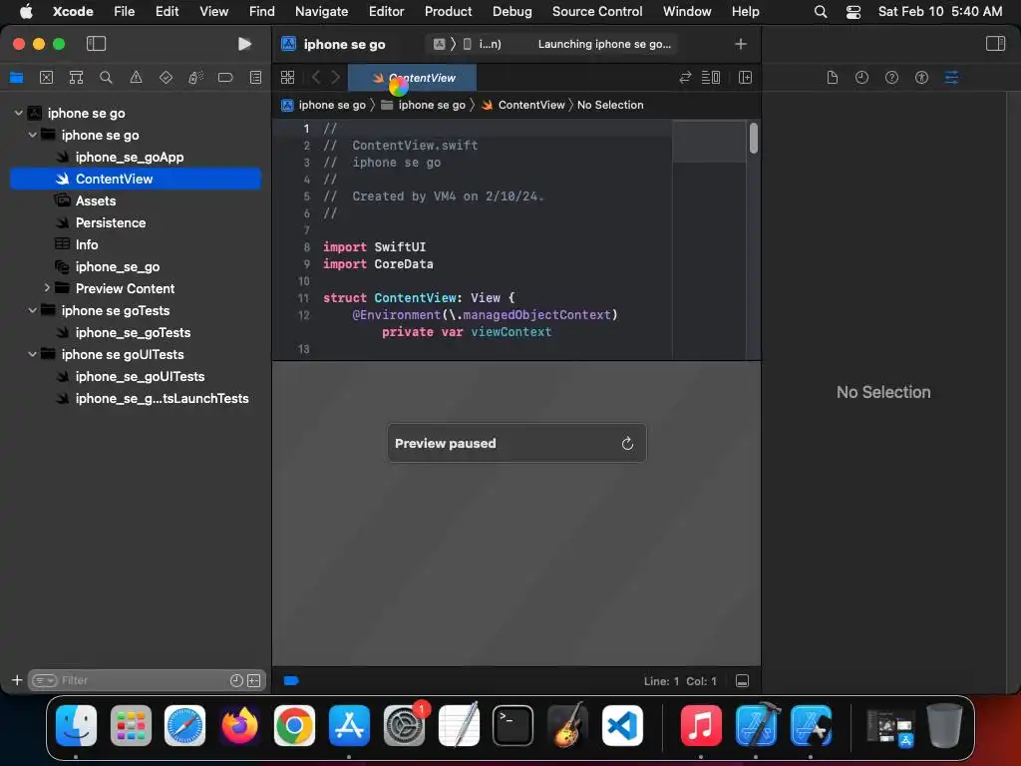Open the debug navigator icon

(x=195, y=78)
